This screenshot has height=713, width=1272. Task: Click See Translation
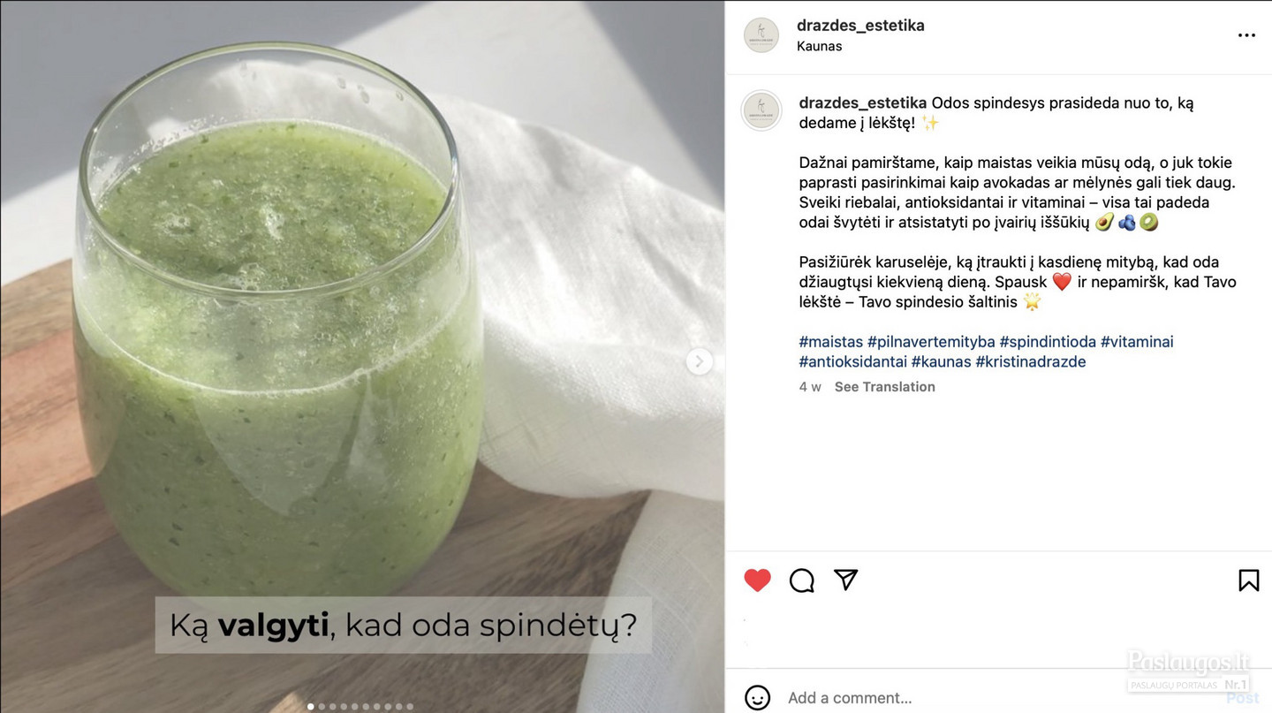pyautogui.click(x=884, y=387)
